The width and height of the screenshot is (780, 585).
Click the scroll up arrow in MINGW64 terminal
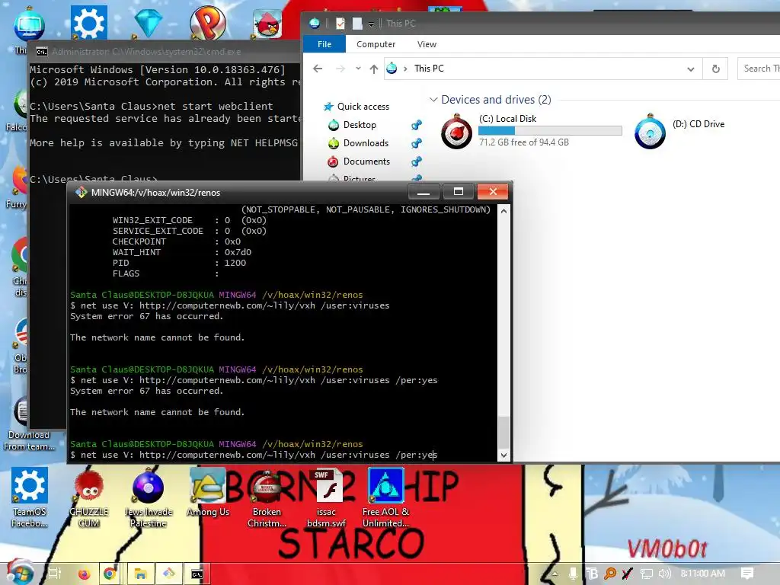[503, 211]
